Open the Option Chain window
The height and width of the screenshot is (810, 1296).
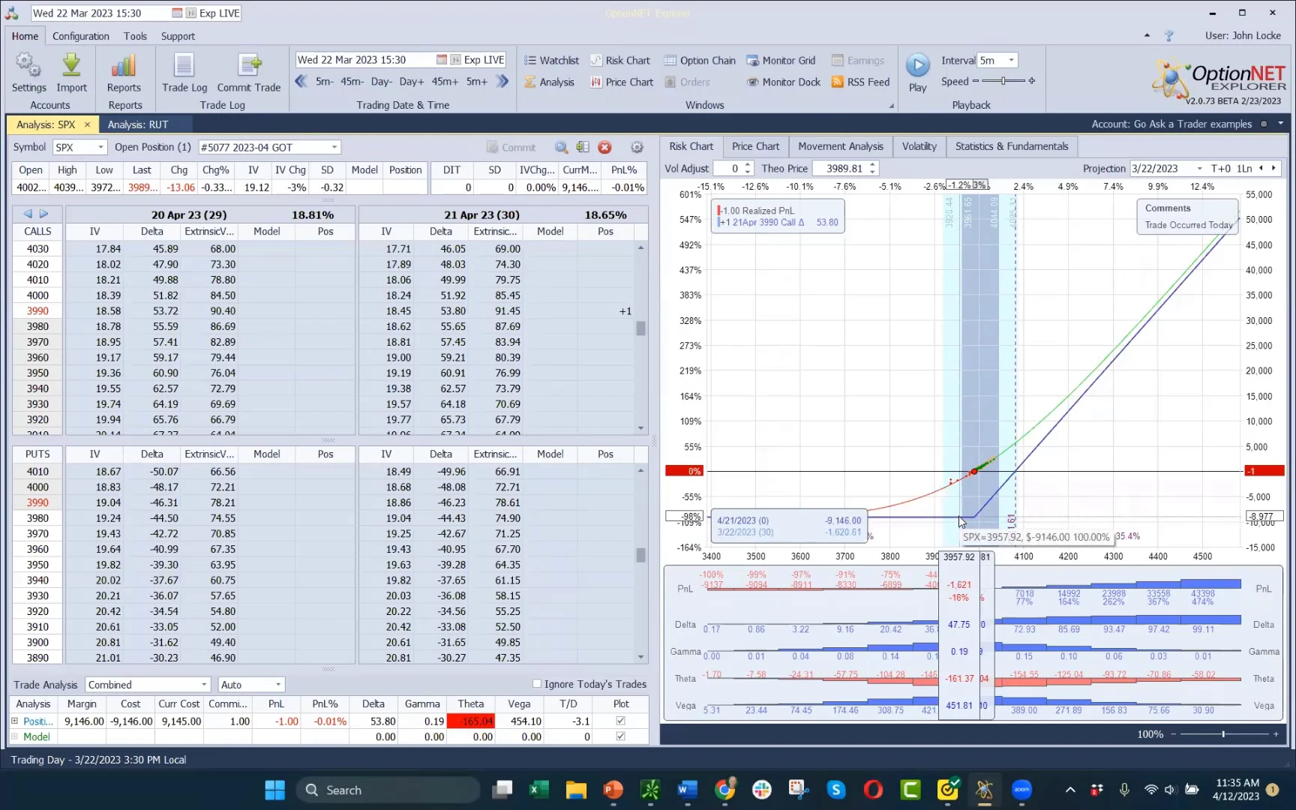(700, 60)
